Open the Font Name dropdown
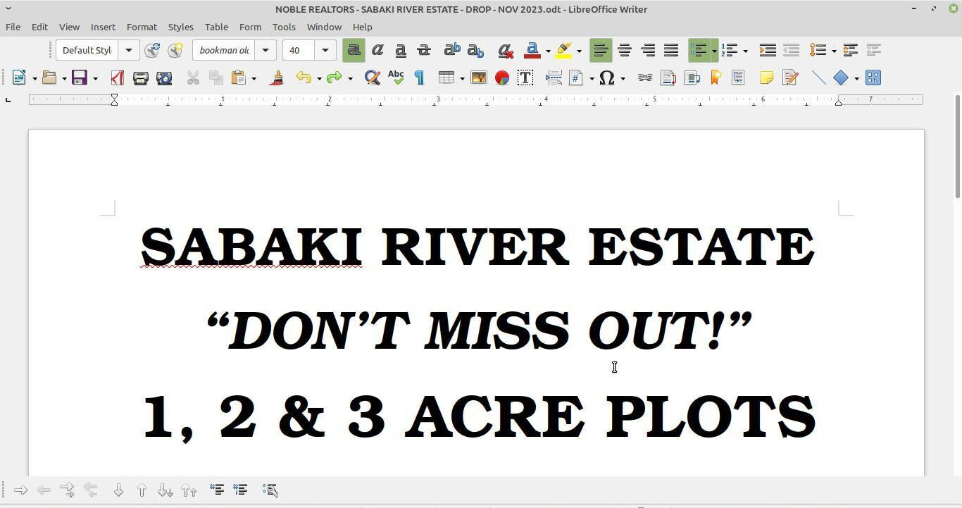Screen dimensions: 962x508 click(x=265, y=50)
